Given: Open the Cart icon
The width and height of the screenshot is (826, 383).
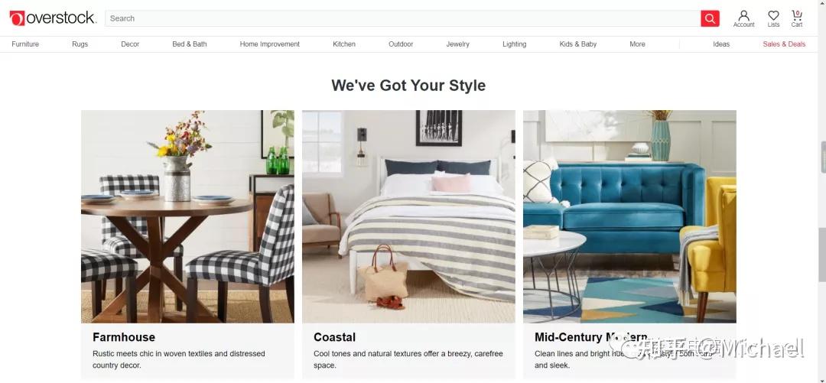Looking at the screenshot, I should click(x=796, y=18).
